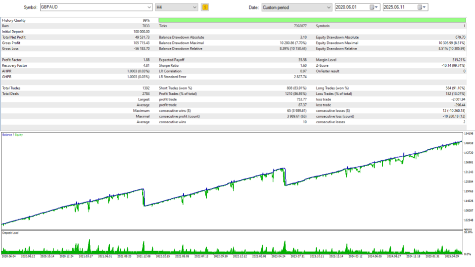Select the Sharpe Ratio value row

pyautogui.click(x=233, y=65)
